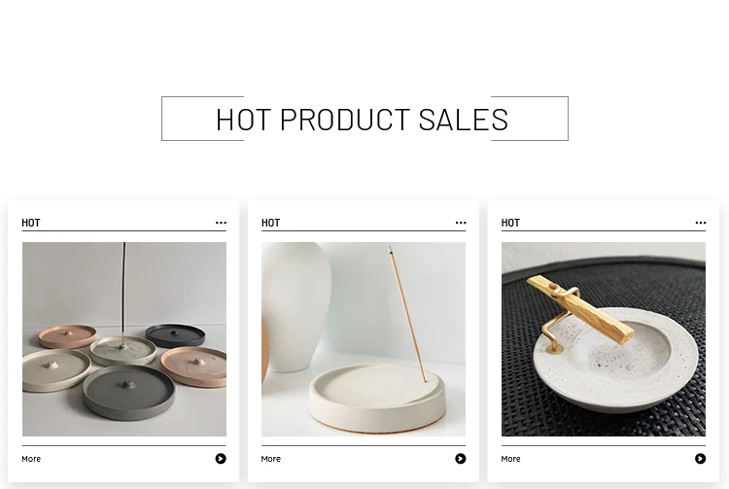The image size is (729, 489).
Task: Open the photo of white holder with incense stick
Action: pos(364,339)
